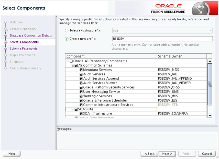This screenshot has height=159, width=219.
Task: Click the Component column header
Action: click(x=111, y=56)
